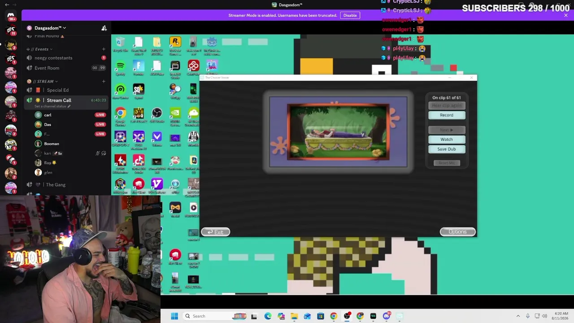Click the Record button in voicer window
Screen dimensions: 574x323
(x=447, y=115)
